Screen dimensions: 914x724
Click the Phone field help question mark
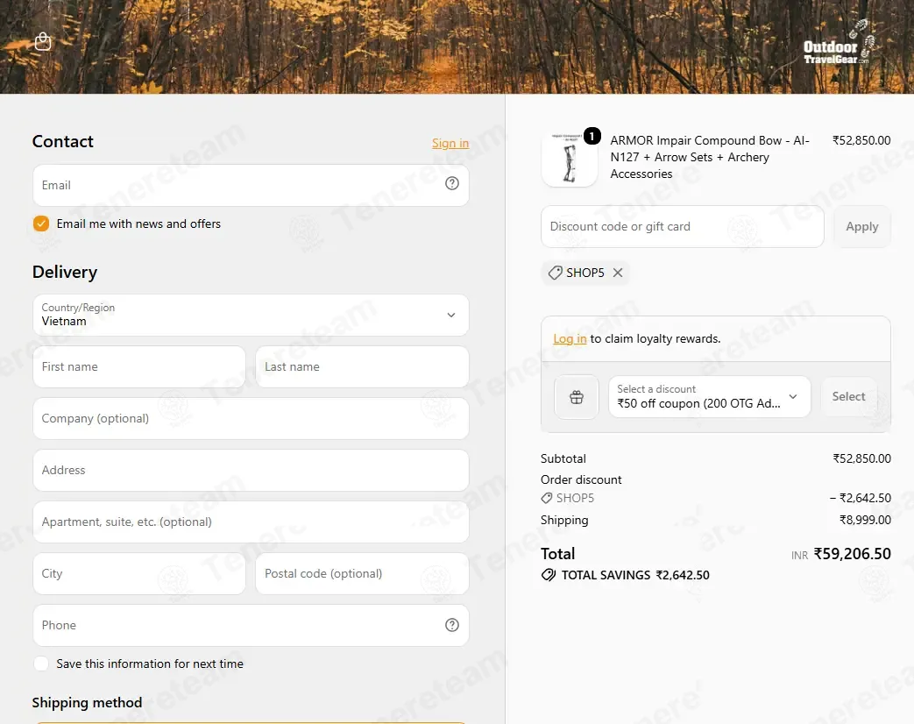(452, 625)
